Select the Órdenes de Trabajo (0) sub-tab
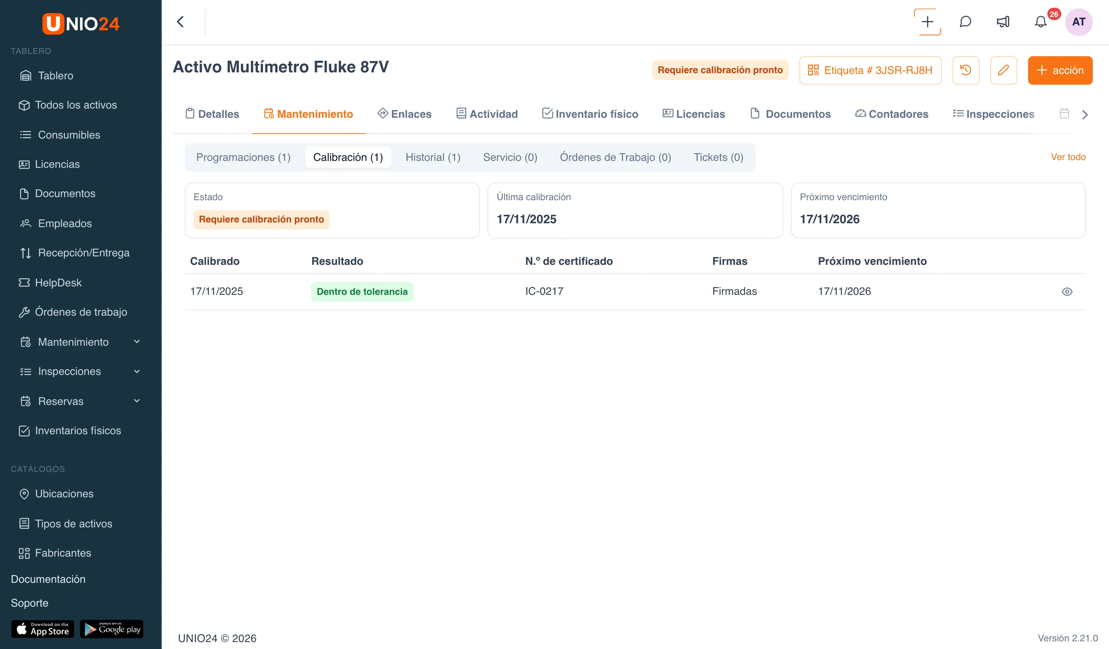This screenshot has height=649, width=1109. [615, 157]
